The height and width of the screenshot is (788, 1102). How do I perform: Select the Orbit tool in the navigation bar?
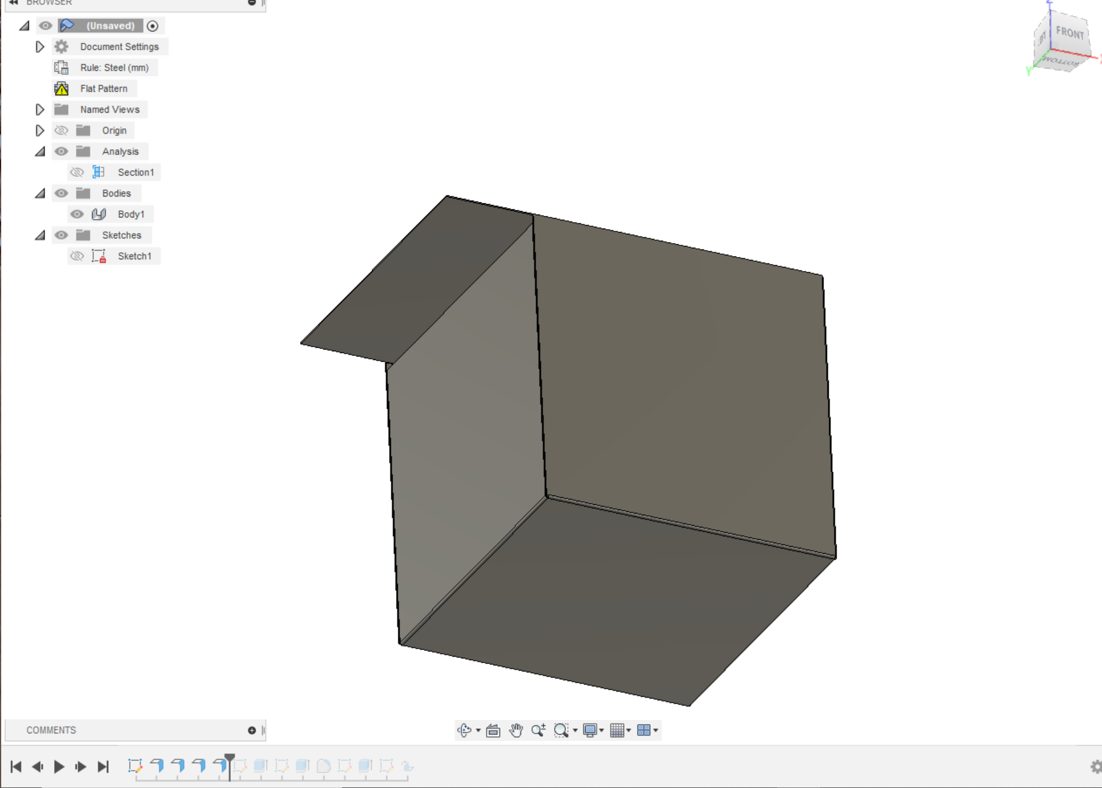465,730
